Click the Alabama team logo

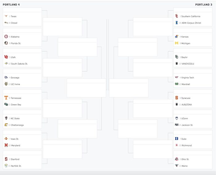(x=6, y=37)
